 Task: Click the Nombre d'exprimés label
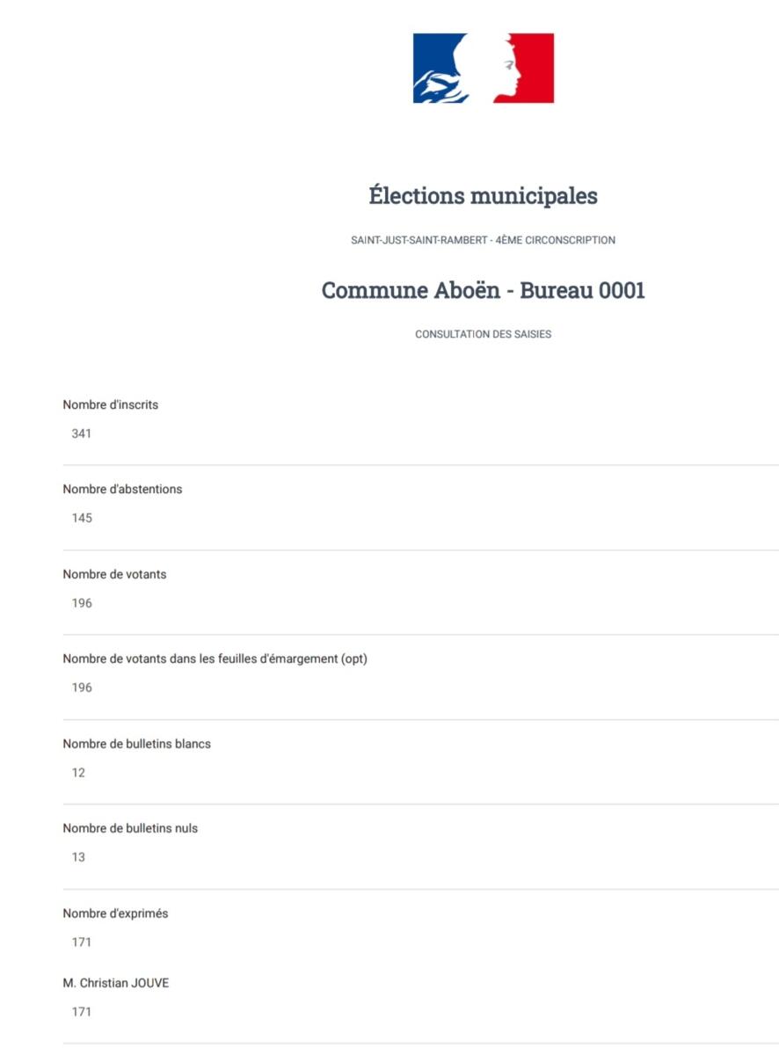[x=115, y=913]
